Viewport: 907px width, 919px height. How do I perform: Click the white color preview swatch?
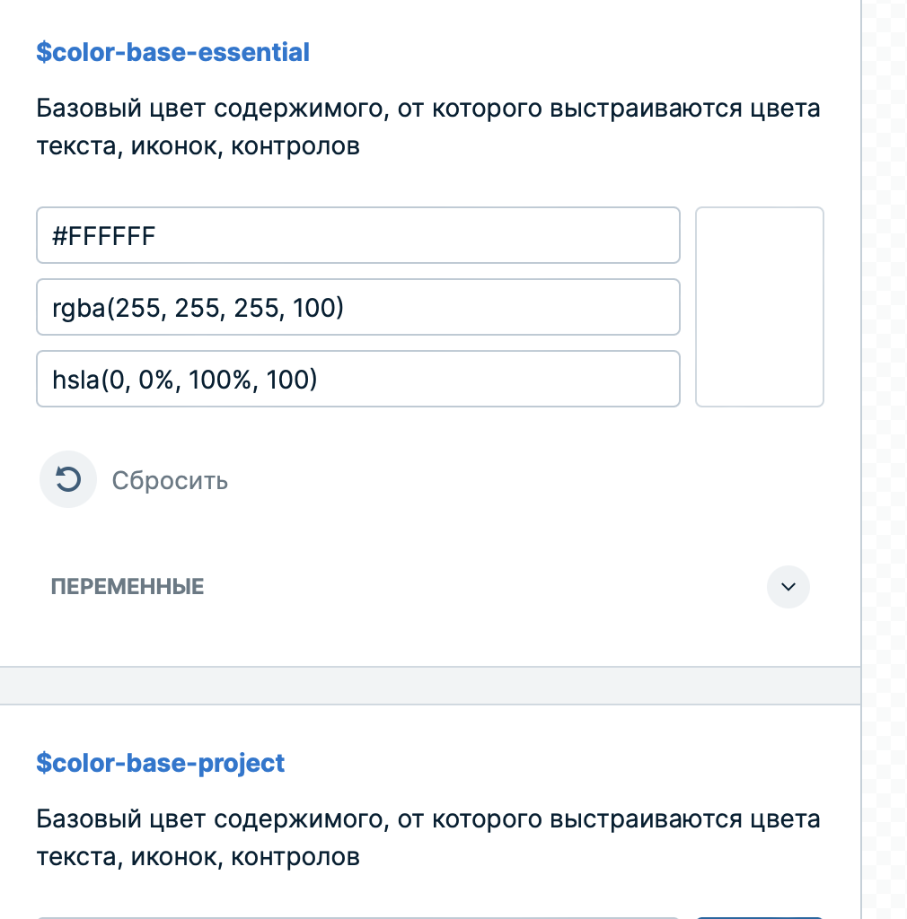point(759,307)
